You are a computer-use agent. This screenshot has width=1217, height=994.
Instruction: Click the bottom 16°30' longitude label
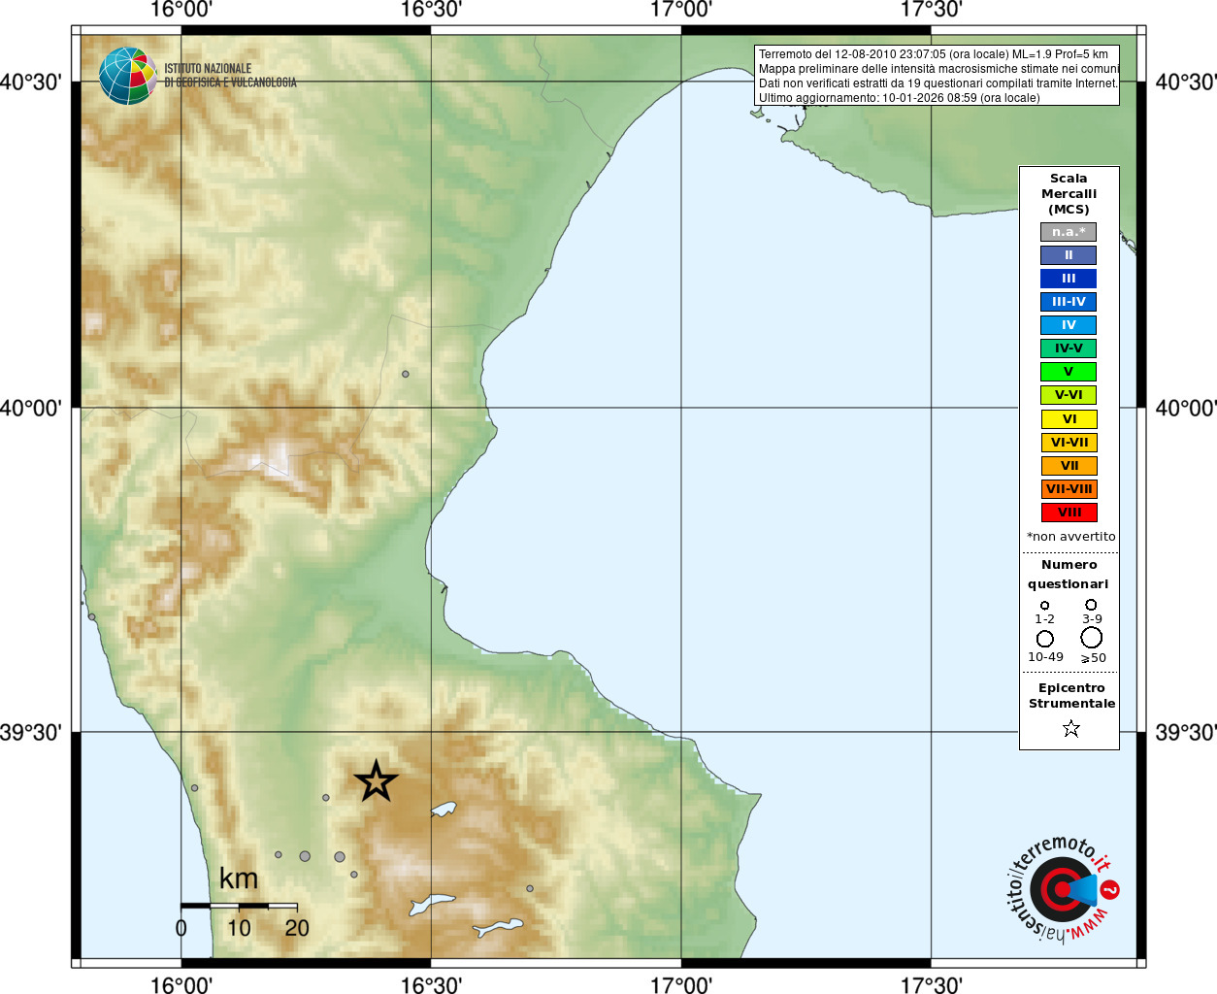click(431, 985)
